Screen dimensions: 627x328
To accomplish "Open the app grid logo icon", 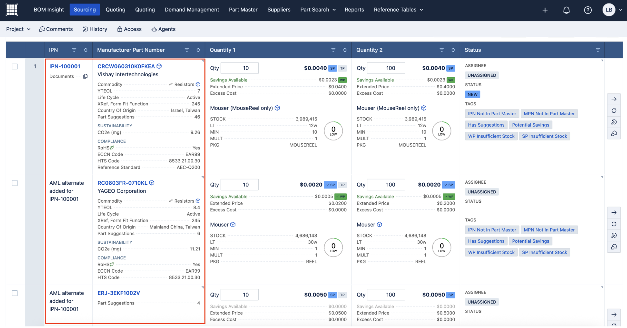I will click(12, 10).
